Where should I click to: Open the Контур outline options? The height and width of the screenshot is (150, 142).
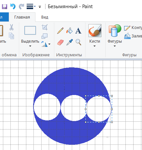tap(133, 28)
